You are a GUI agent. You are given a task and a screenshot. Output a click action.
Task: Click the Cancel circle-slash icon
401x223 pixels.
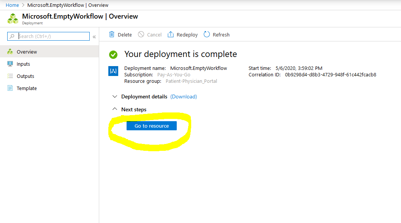[x=141, y=34]
